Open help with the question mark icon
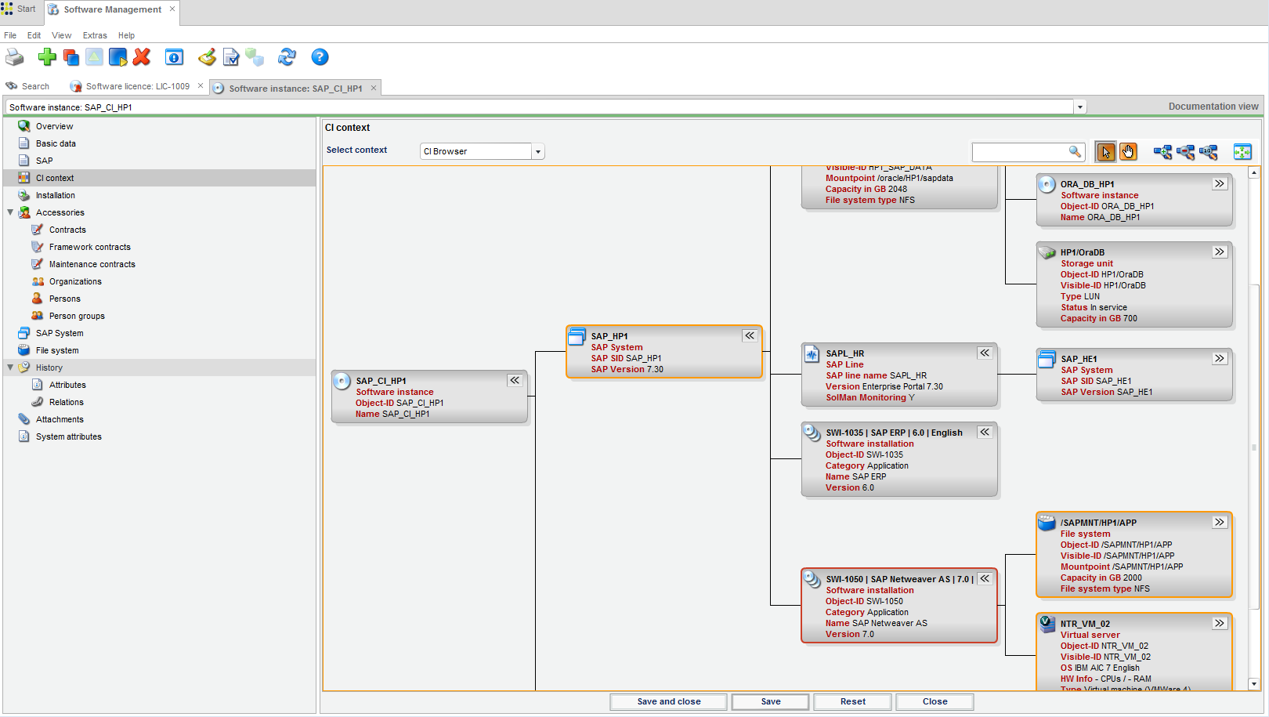The height and width of the screenshot is (717, 1269). pyautogui.click(x=320, y=57)
